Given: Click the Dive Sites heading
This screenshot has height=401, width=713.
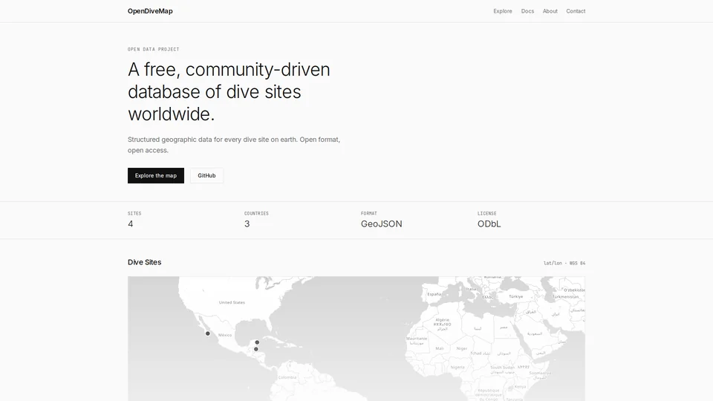Looking at the screenshot, I should tap(145, 262).
